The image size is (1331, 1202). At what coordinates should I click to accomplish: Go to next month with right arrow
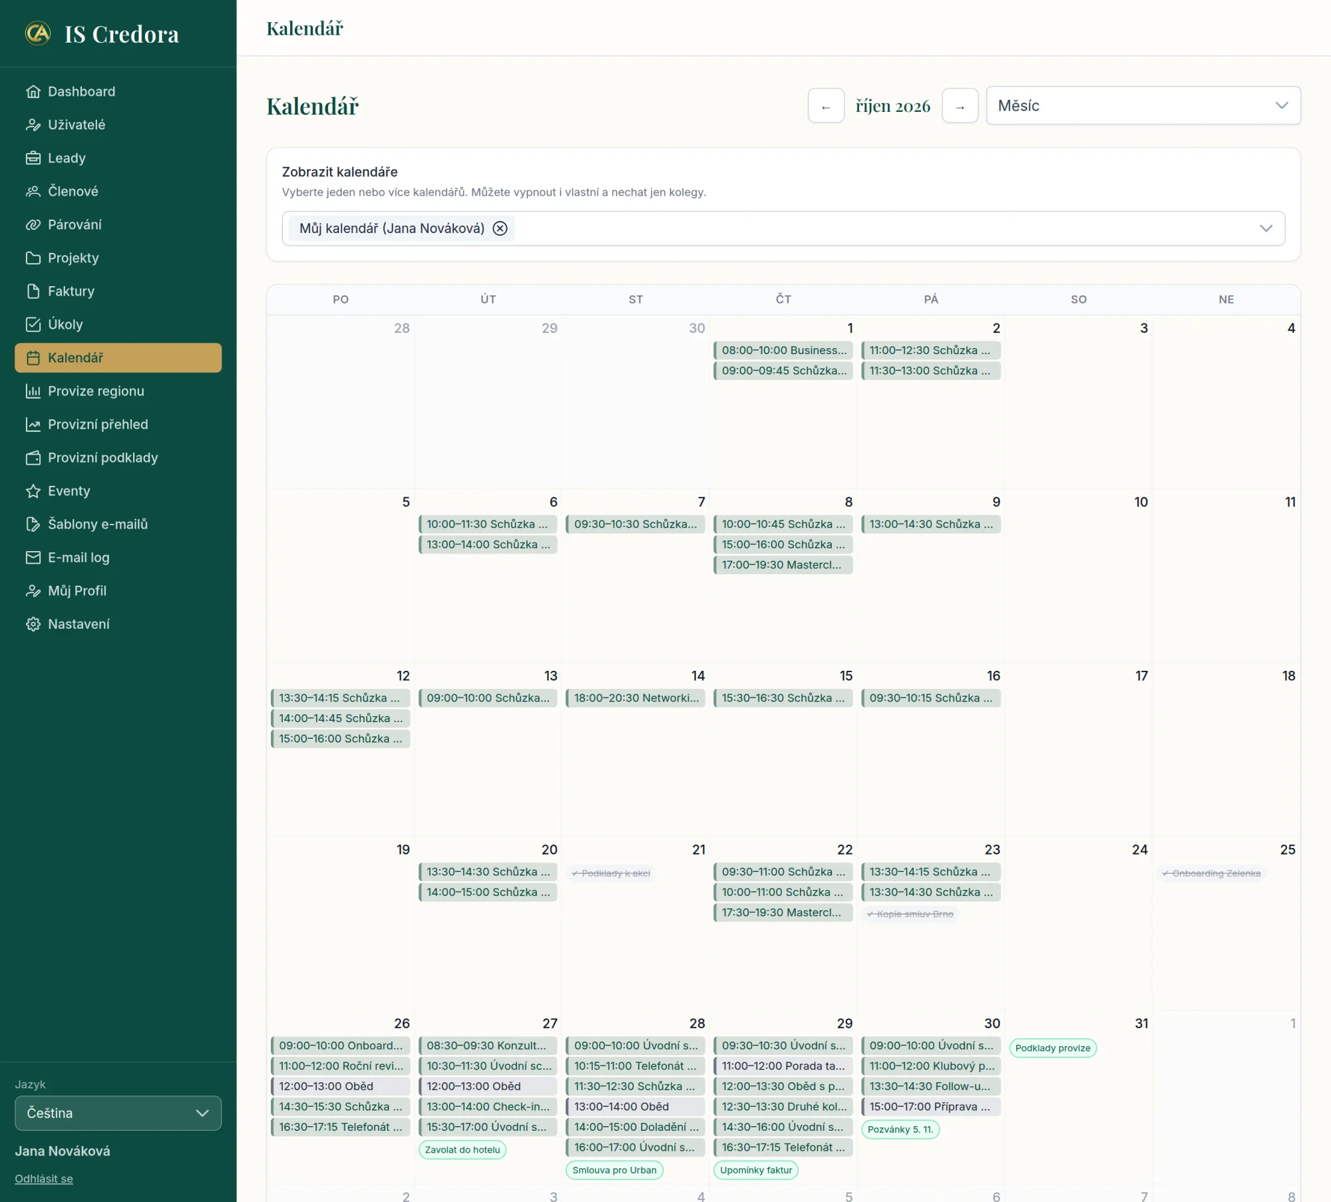[960, 106]
